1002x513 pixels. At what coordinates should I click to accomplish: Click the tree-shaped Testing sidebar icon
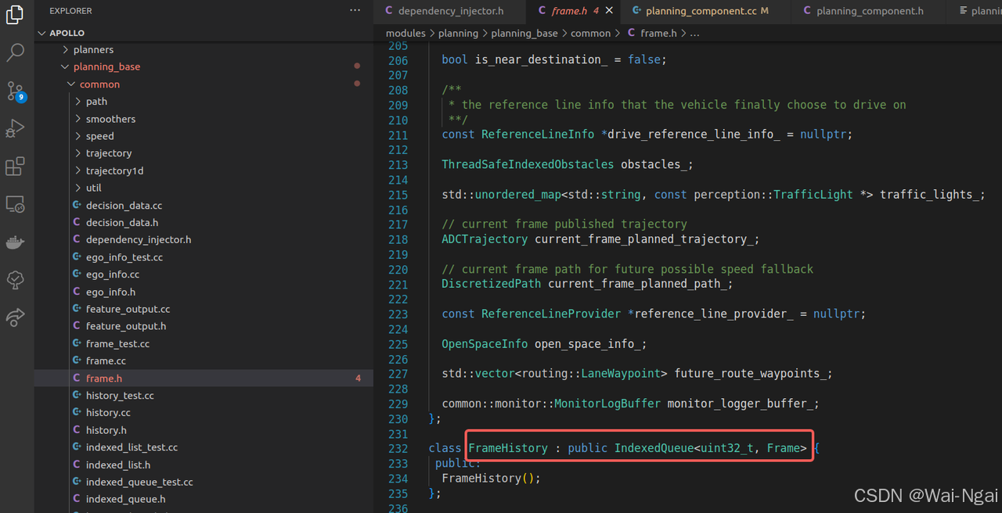tap(16, 279)
